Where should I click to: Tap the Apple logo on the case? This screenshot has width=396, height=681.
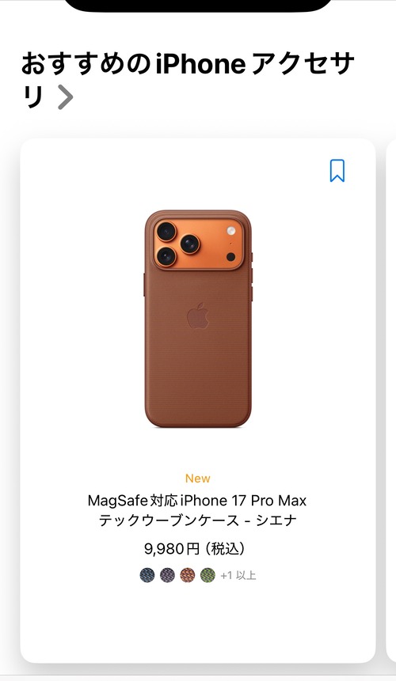[198, 316]
